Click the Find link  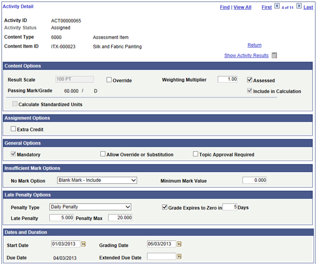[225, 7]
